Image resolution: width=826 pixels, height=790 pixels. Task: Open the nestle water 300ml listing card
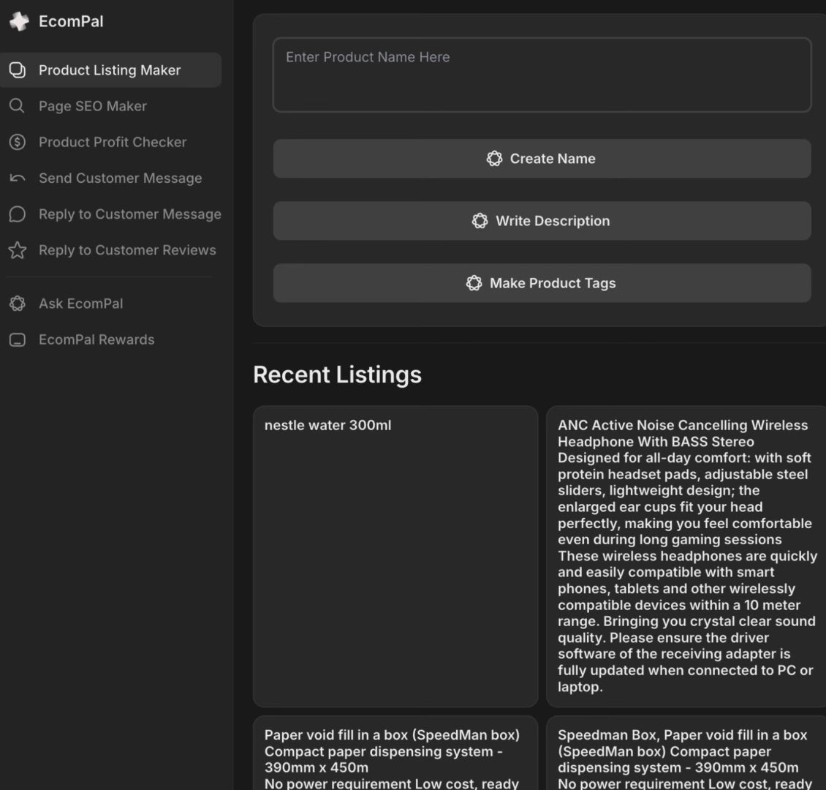pyautogui.click(x=395, y=556)
